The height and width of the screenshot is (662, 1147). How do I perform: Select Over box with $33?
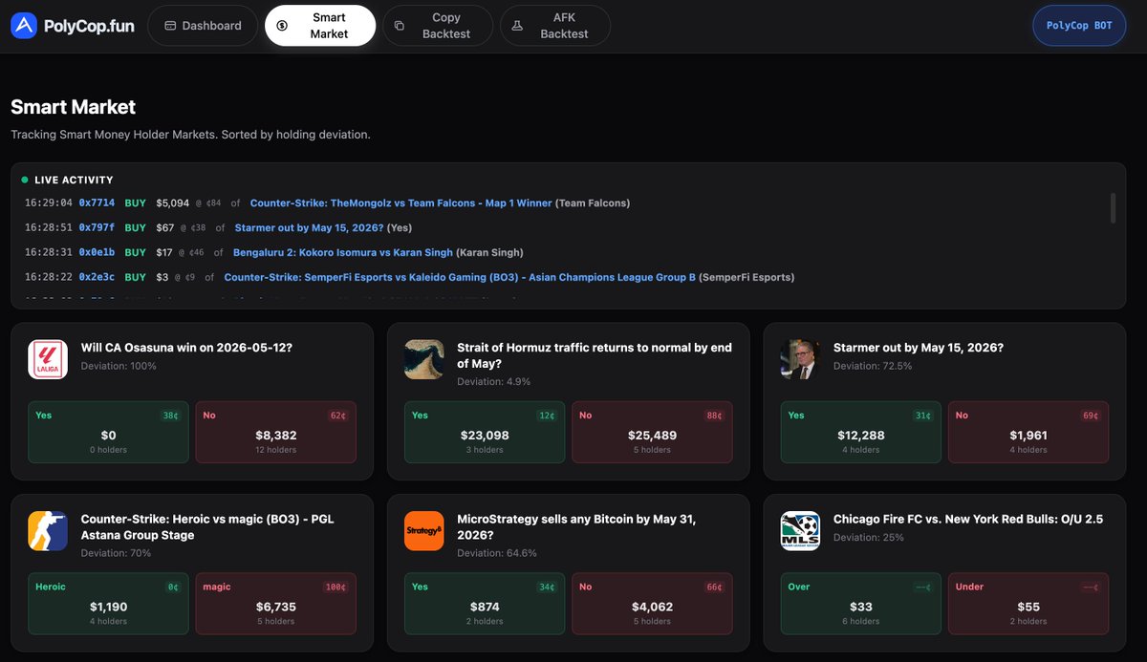pyautogui.click(x=861, y=604)
